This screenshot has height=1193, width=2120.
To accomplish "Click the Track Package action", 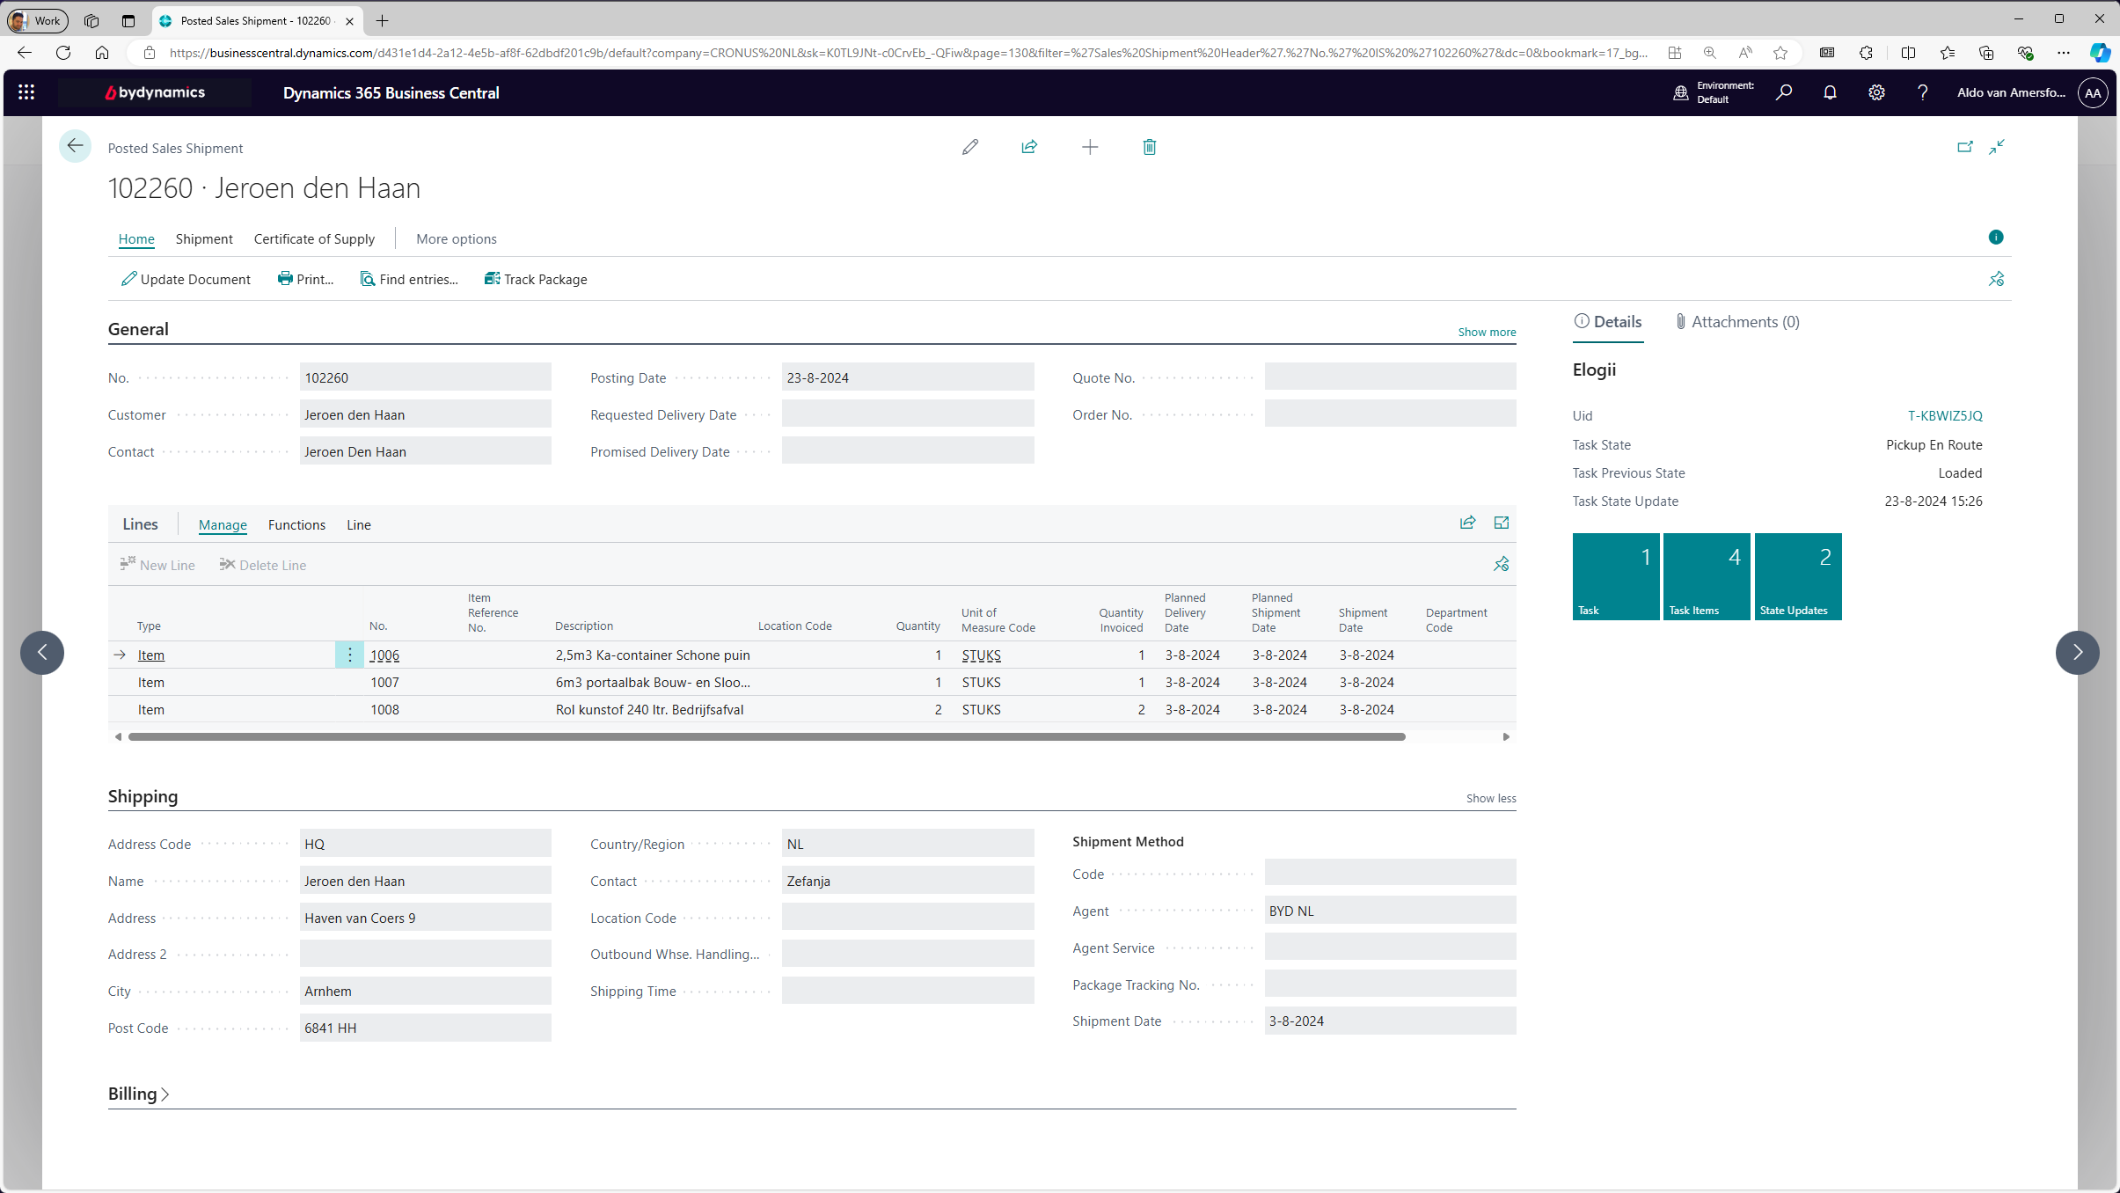I will (536, 279).
